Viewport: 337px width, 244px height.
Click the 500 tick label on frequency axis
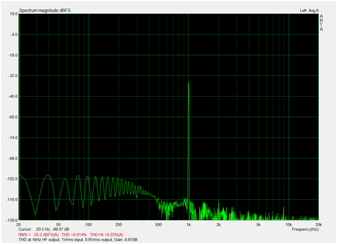158,225
